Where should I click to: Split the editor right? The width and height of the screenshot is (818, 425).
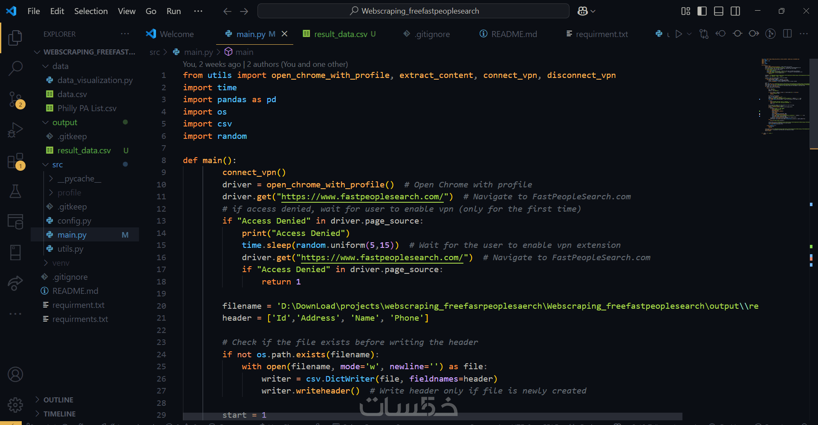787,34
